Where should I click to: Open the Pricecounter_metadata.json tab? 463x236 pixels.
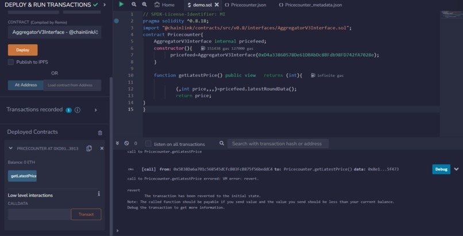click(x=310, y=5)
